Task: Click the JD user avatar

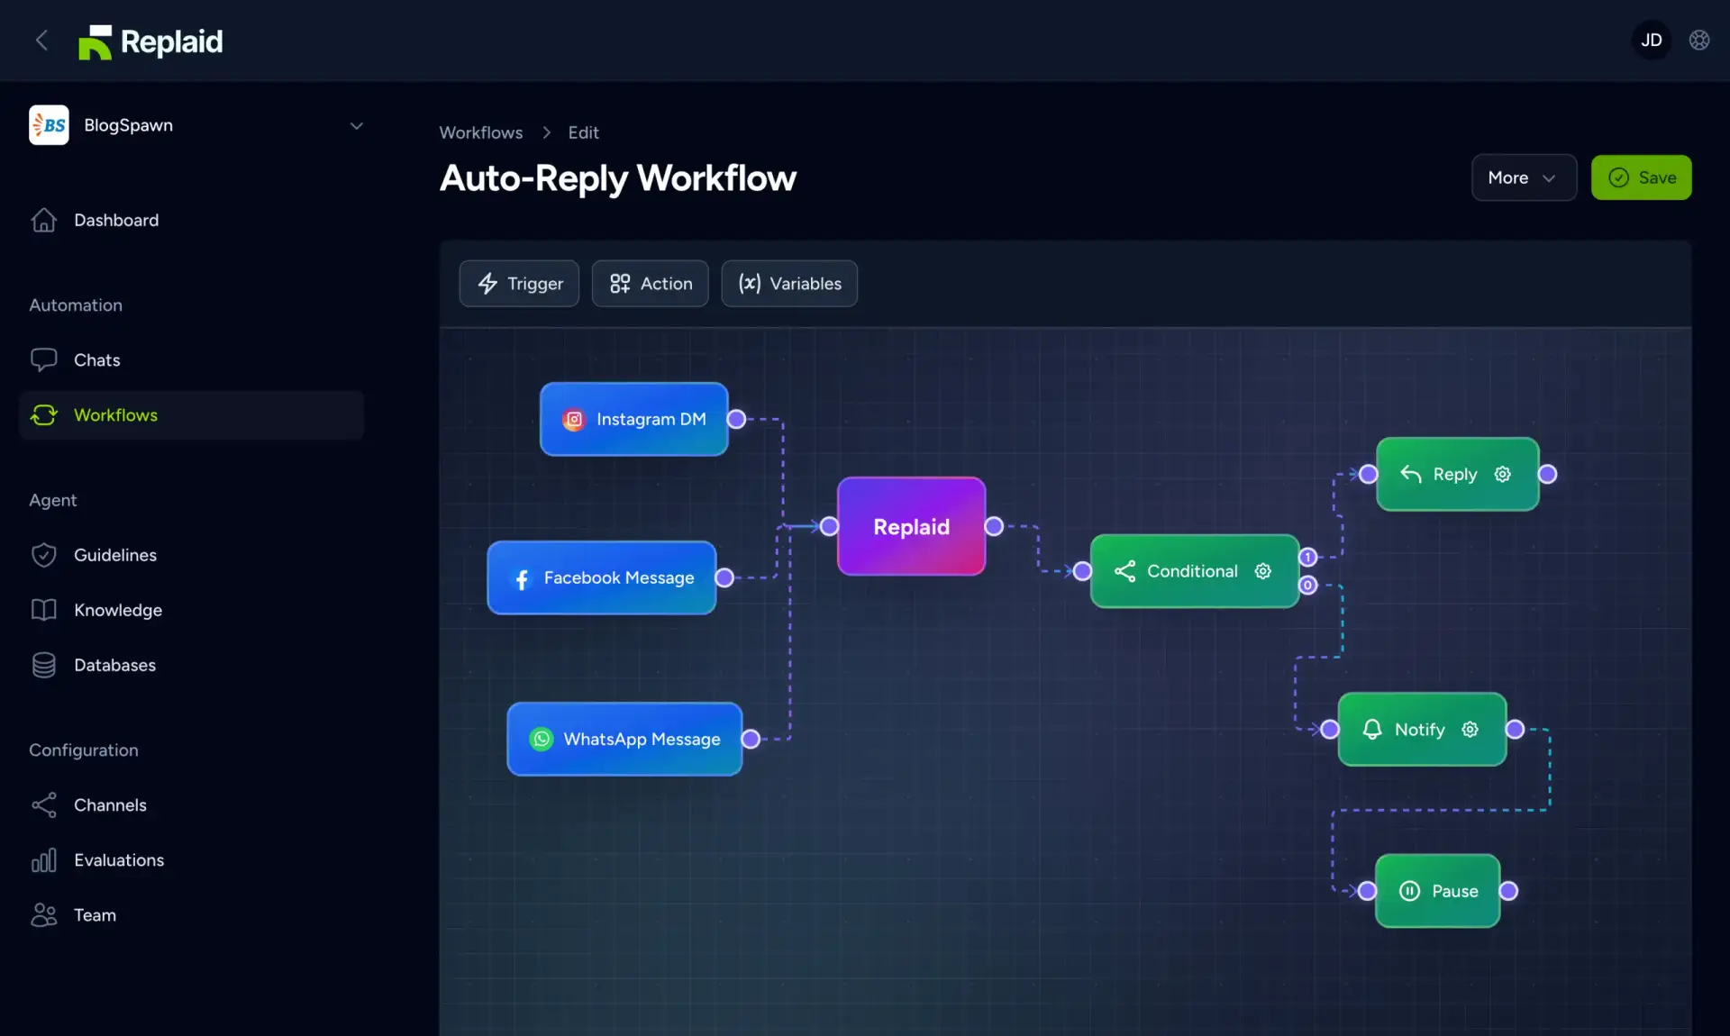Action: [1651, 41]
